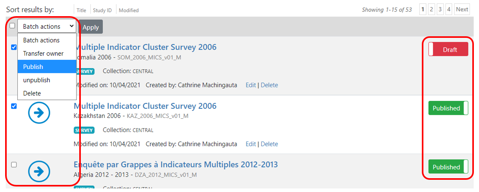This screenshot has width=479, height=192.
Task: Uncheck the Somalia survey row checkbox
Action: (x=14, y=47)
